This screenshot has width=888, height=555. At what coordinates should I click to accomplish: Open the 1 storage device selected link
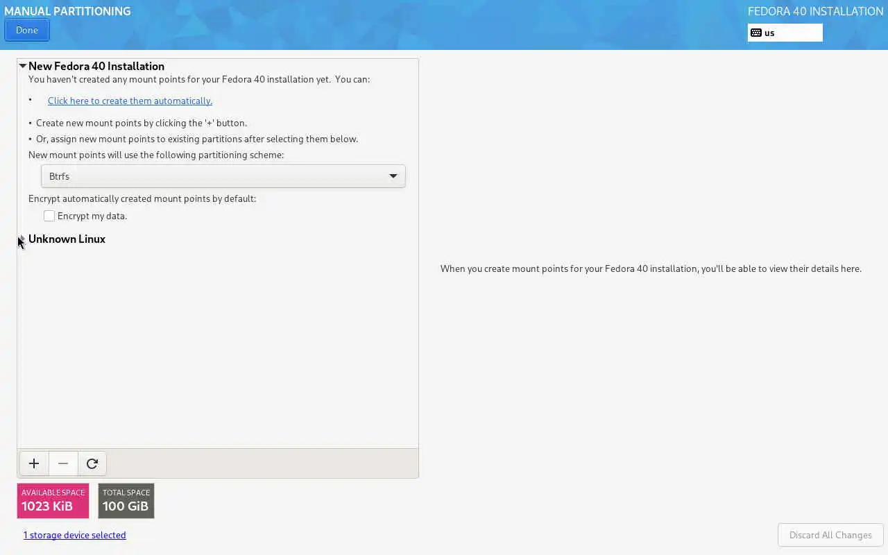click(x=75, y=535)
